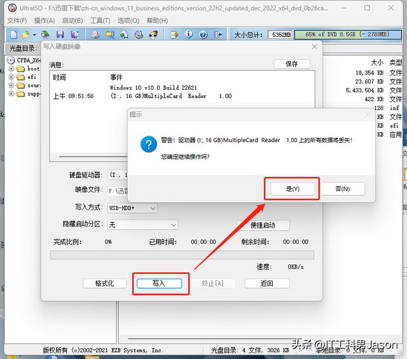This screenshot has height=359, width=407.
Task: Click the 大小总计 5352MB field
Action: click(280, 34)
